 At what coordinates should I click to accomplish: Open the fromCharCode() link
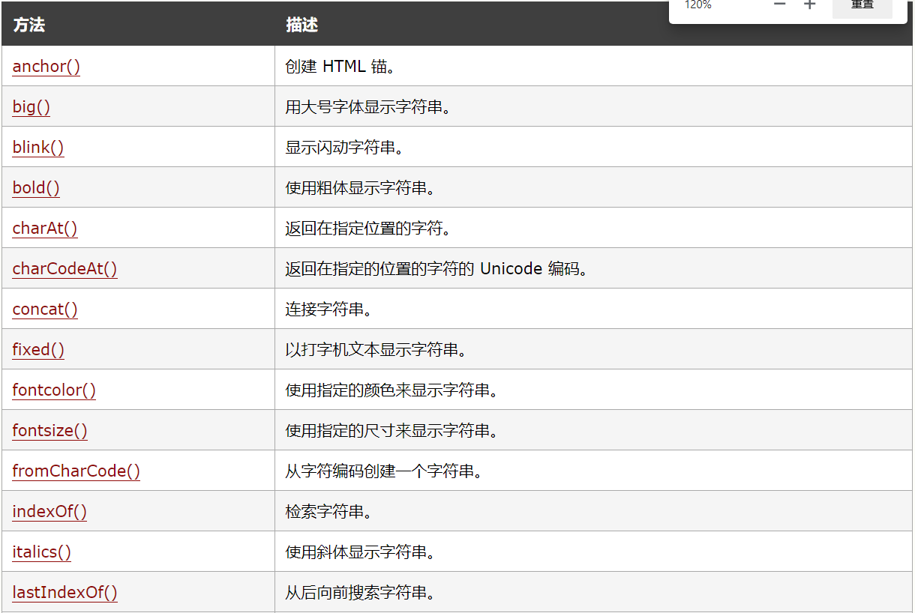click(x=76, y=471)
